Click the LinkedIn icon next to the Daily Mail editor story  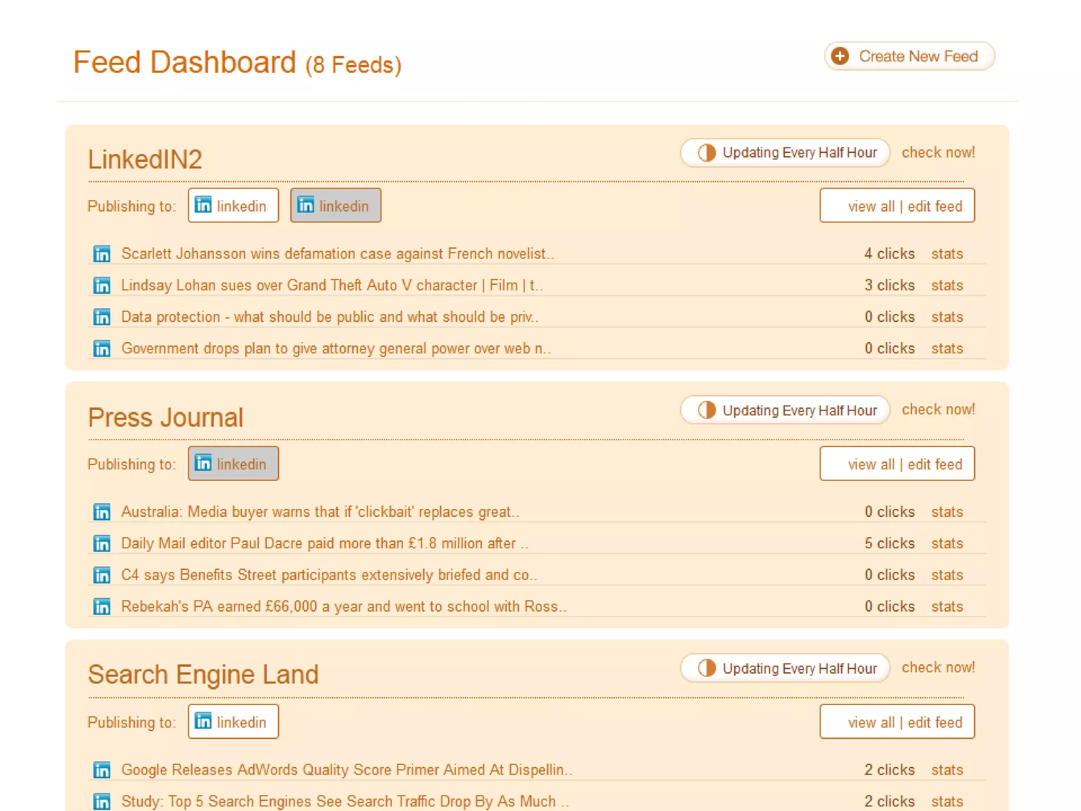pyautogui.click(x=102, y=543)
